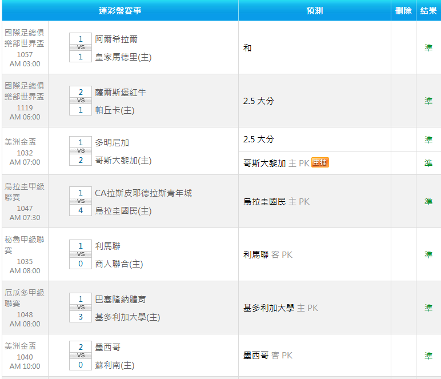The height and width of the screenshot is (379, 441).
Task: Click result 準 for match 1040
Action: tap(428, 356)
